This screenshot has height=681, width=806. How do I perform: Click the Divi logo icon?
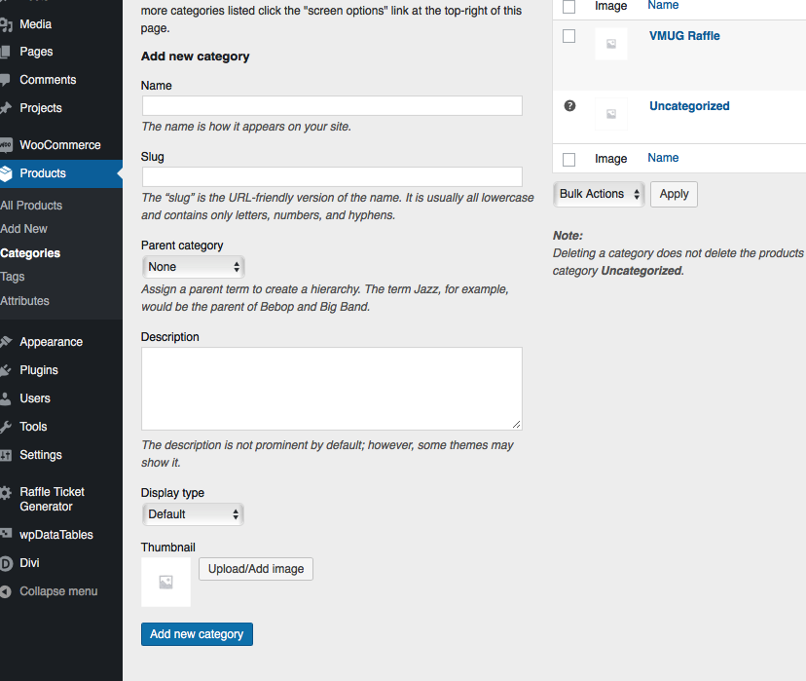pyautogui.click(x=6, y=563)
